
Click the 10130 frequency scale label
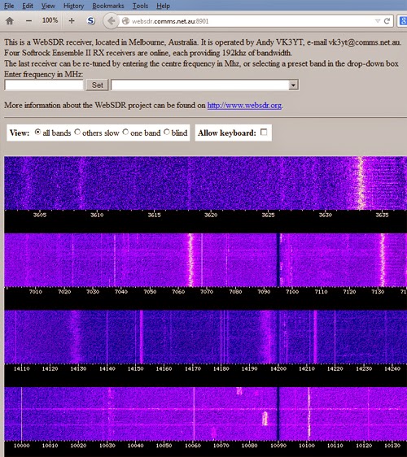392,446
